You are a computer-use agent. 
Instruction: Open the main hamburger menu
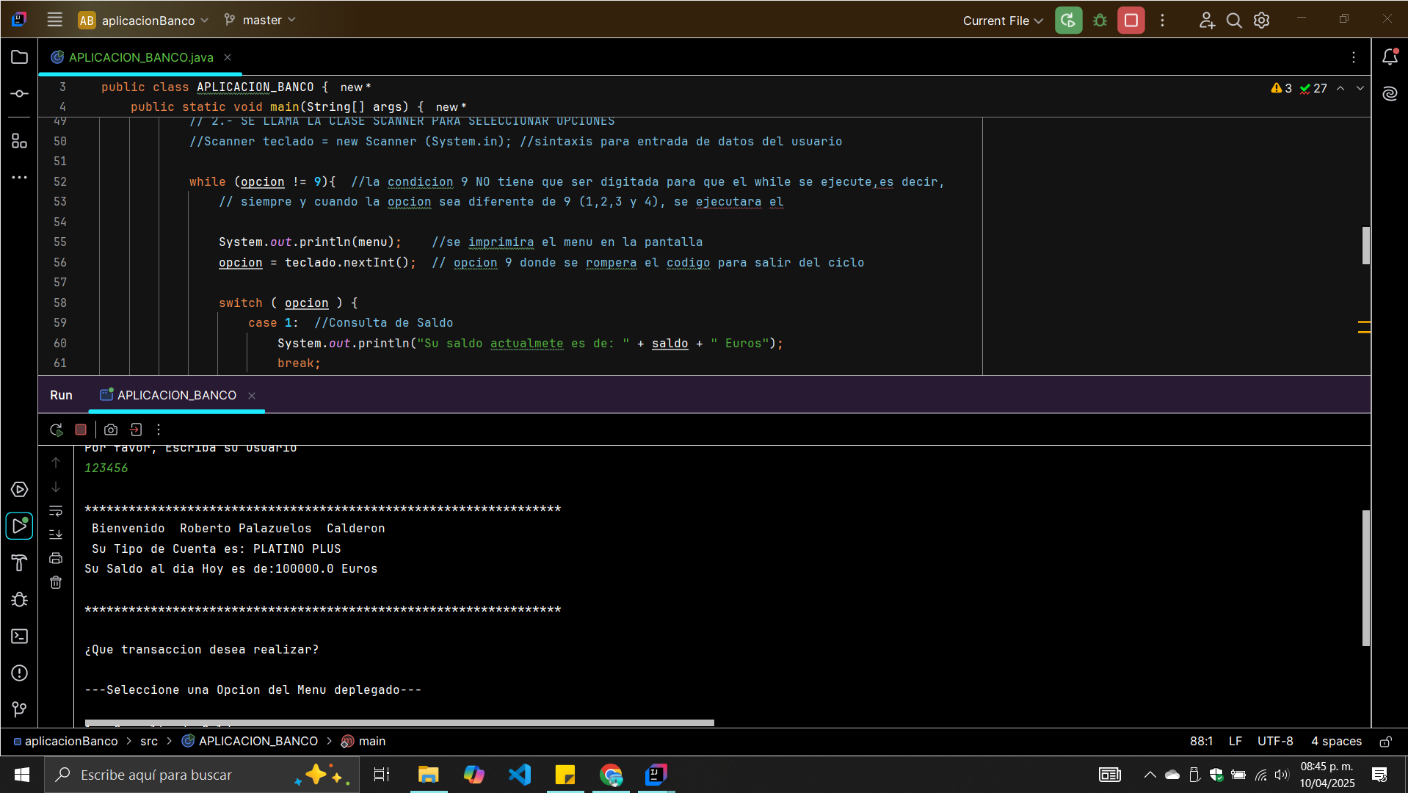coord(54,20)
